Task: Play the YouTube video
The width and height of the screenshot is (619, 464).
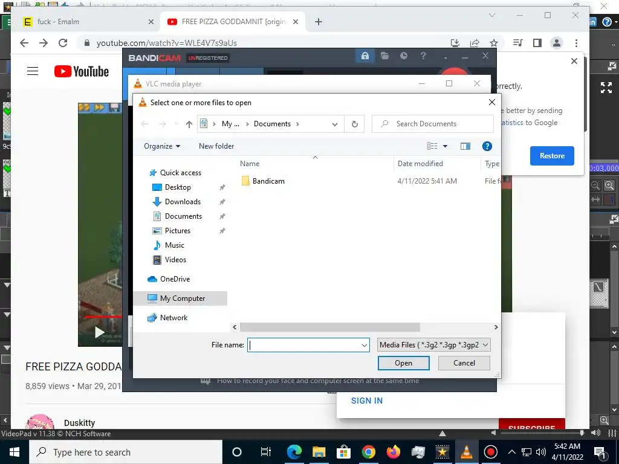Action: tap(99, 332)
